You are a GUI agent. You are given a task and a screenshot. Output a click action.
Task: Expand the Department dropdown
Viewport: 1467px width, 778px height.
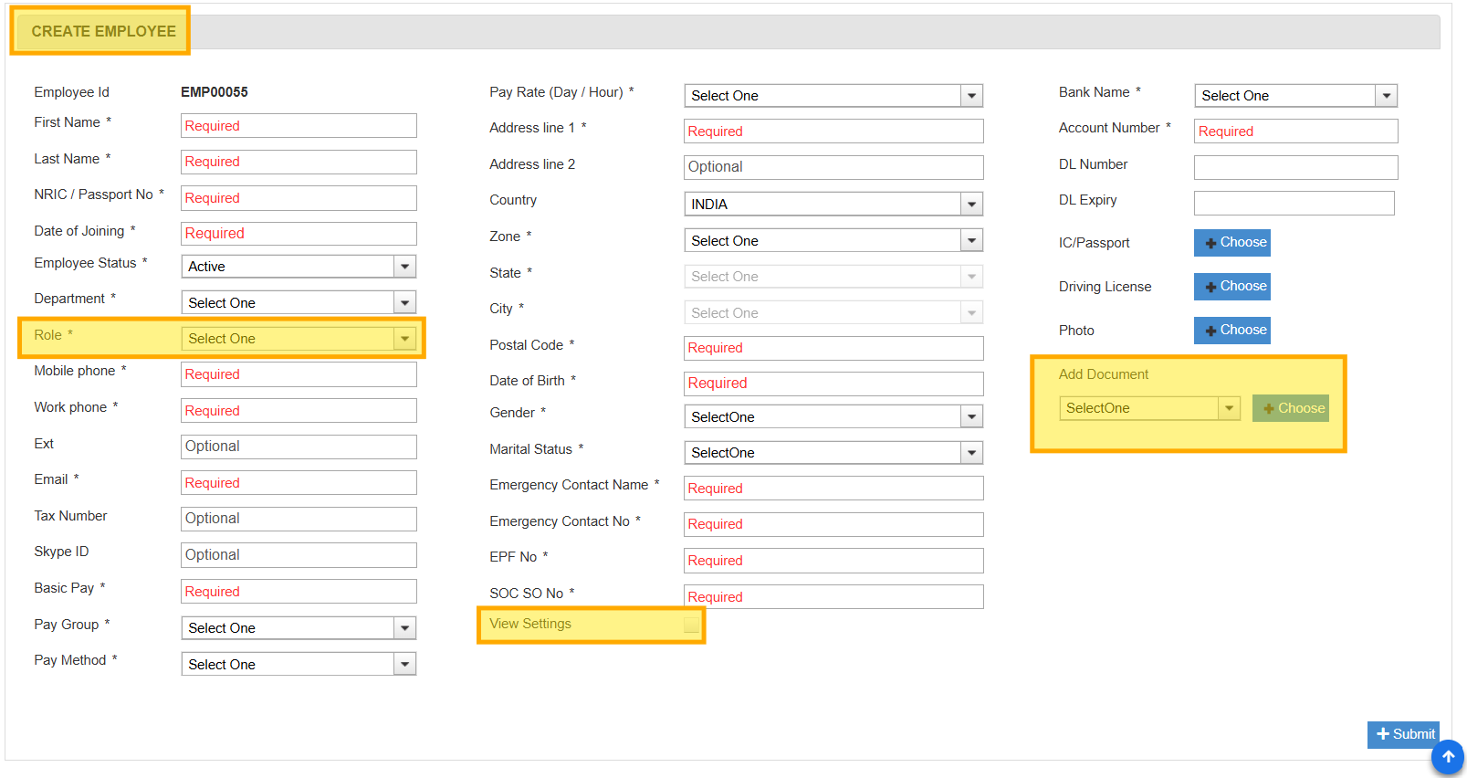[299, 302]
